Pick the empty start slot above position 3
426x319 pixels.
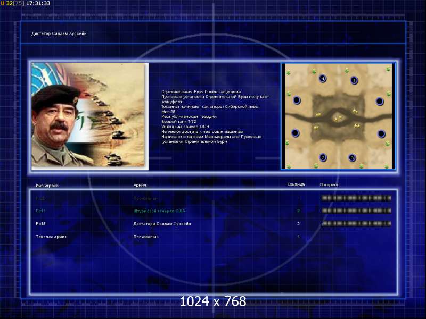coord(381,134)
